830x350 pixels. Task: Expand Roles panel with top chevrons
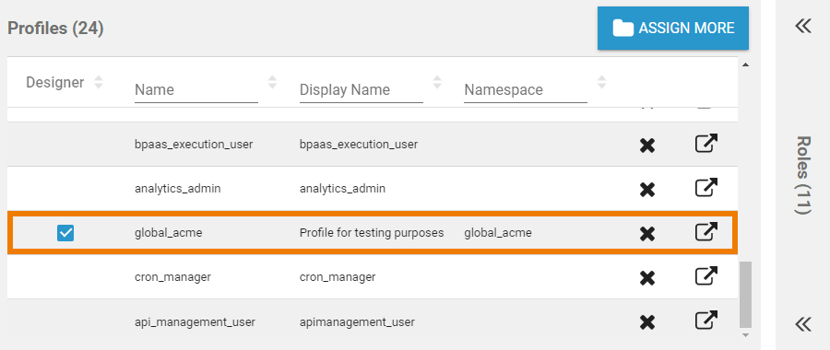pos(803,26)
